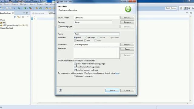Click the green New Java Class toolbar icon
This screenshot has width=194, height=109.
40,8
